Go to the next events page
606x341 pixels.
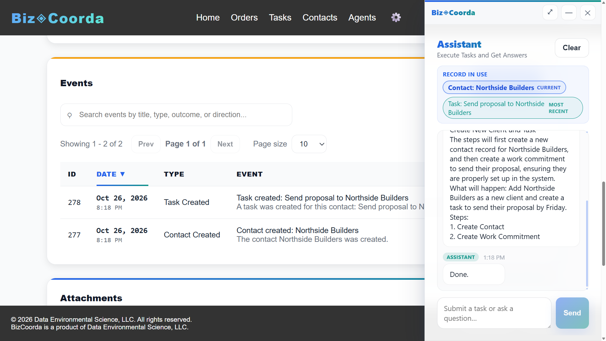coord(225,144)
